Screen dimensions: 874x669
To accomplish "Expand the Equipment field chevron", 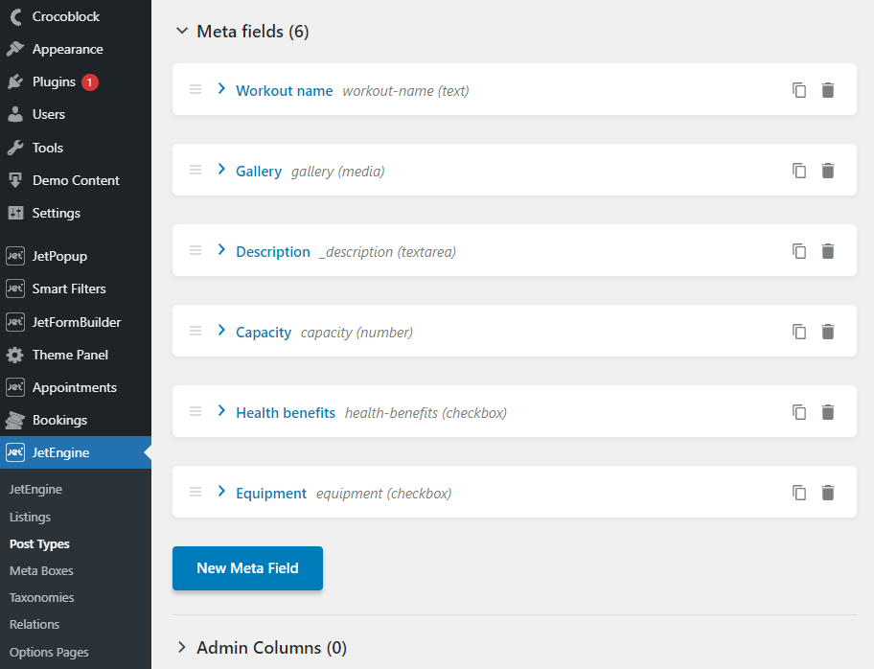I will coord(221,491).
